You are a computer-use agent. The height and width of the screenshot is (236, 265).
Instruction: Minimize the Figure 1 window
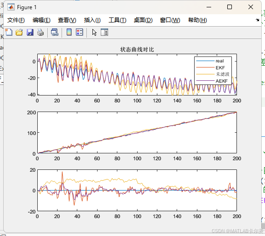pyautogui.click(x=209, y=7)
